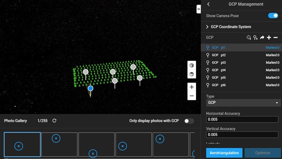Viewport: 282px width, 159px height.
Task: Select the second photo thumbnail in gallery
Action: (x=59, y=144)
